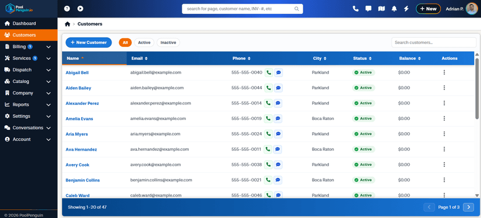
Task: Click the table vertical scrollbar thumb
Action: pos(477,89)
